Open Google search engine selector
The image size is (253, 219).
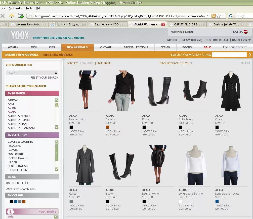[232, 16]
